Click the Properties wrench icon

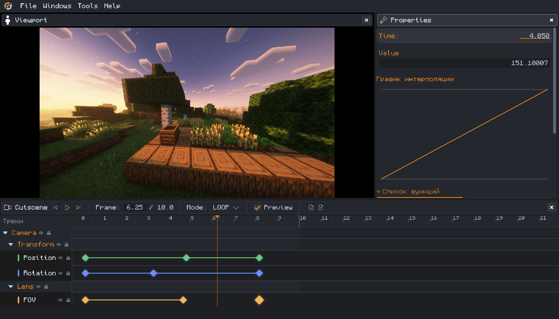point(383,20)
